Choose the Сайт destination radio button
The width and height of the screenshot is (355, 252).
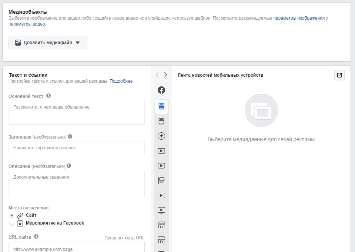pos(12,215)
